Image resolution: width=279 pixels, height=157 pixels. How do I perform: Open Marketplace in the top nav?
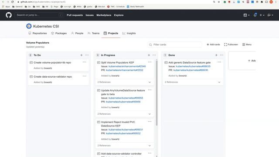point(104,15)
